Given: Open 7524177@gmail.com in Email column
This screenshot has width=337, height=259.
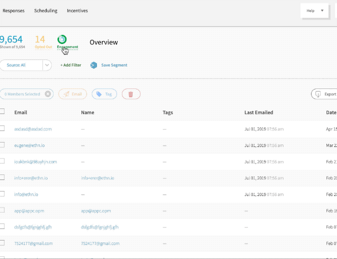Looking at the screenshot, I should point(33,243).
